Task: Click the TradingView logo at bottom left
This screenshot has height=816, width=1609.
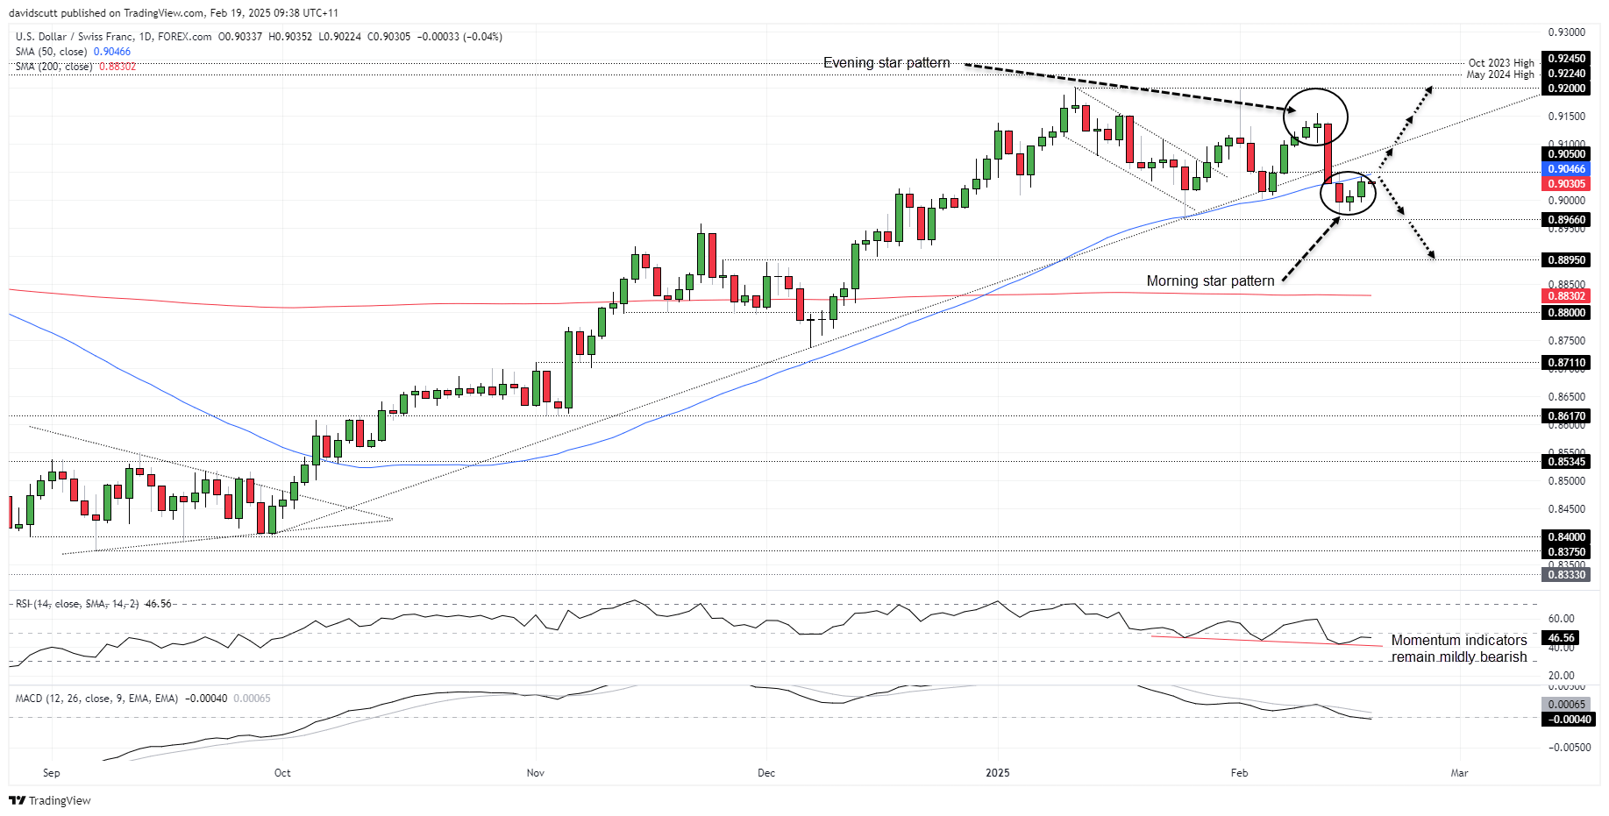Action: (50, 800)
